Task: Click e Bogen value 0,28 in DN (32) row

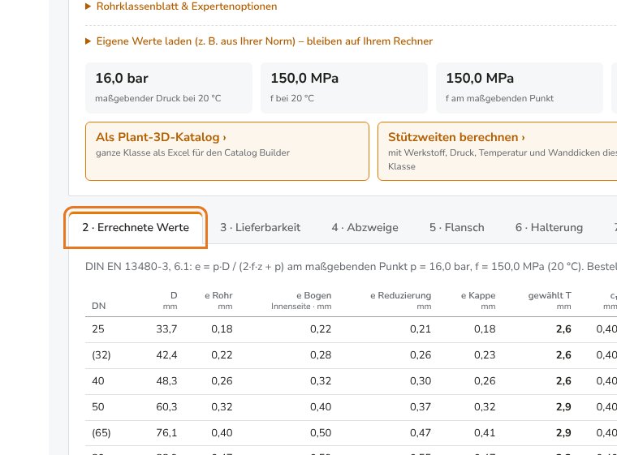Action: pyautogui.click(x=321, y=354)
